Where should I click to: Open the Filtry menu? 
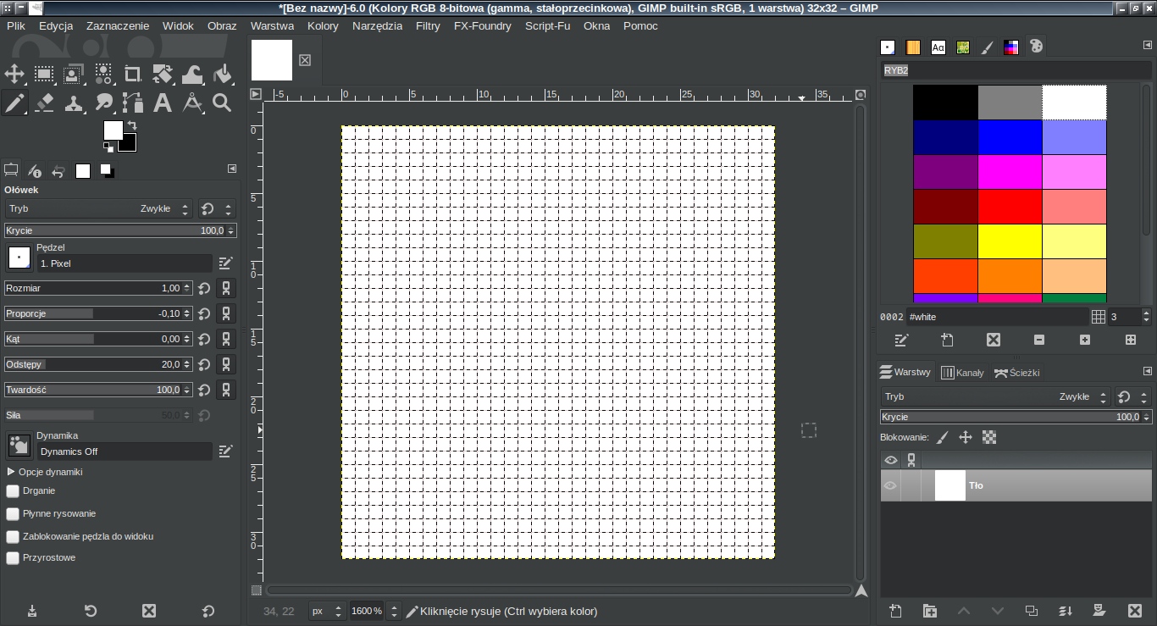pos(428,25)
